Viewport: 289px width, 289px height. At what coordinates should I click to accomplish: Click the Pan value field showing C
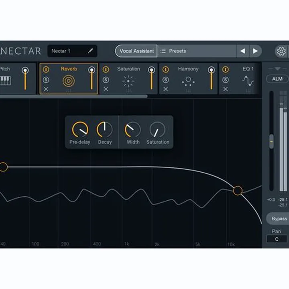point(277,239)
